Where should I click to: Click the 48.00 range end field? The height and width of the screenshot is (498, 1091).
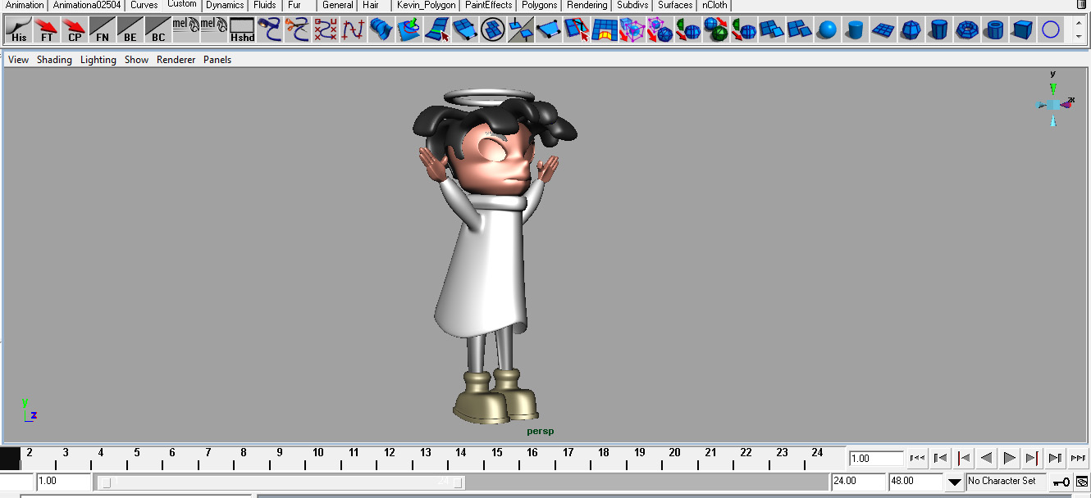coord(916,482)
